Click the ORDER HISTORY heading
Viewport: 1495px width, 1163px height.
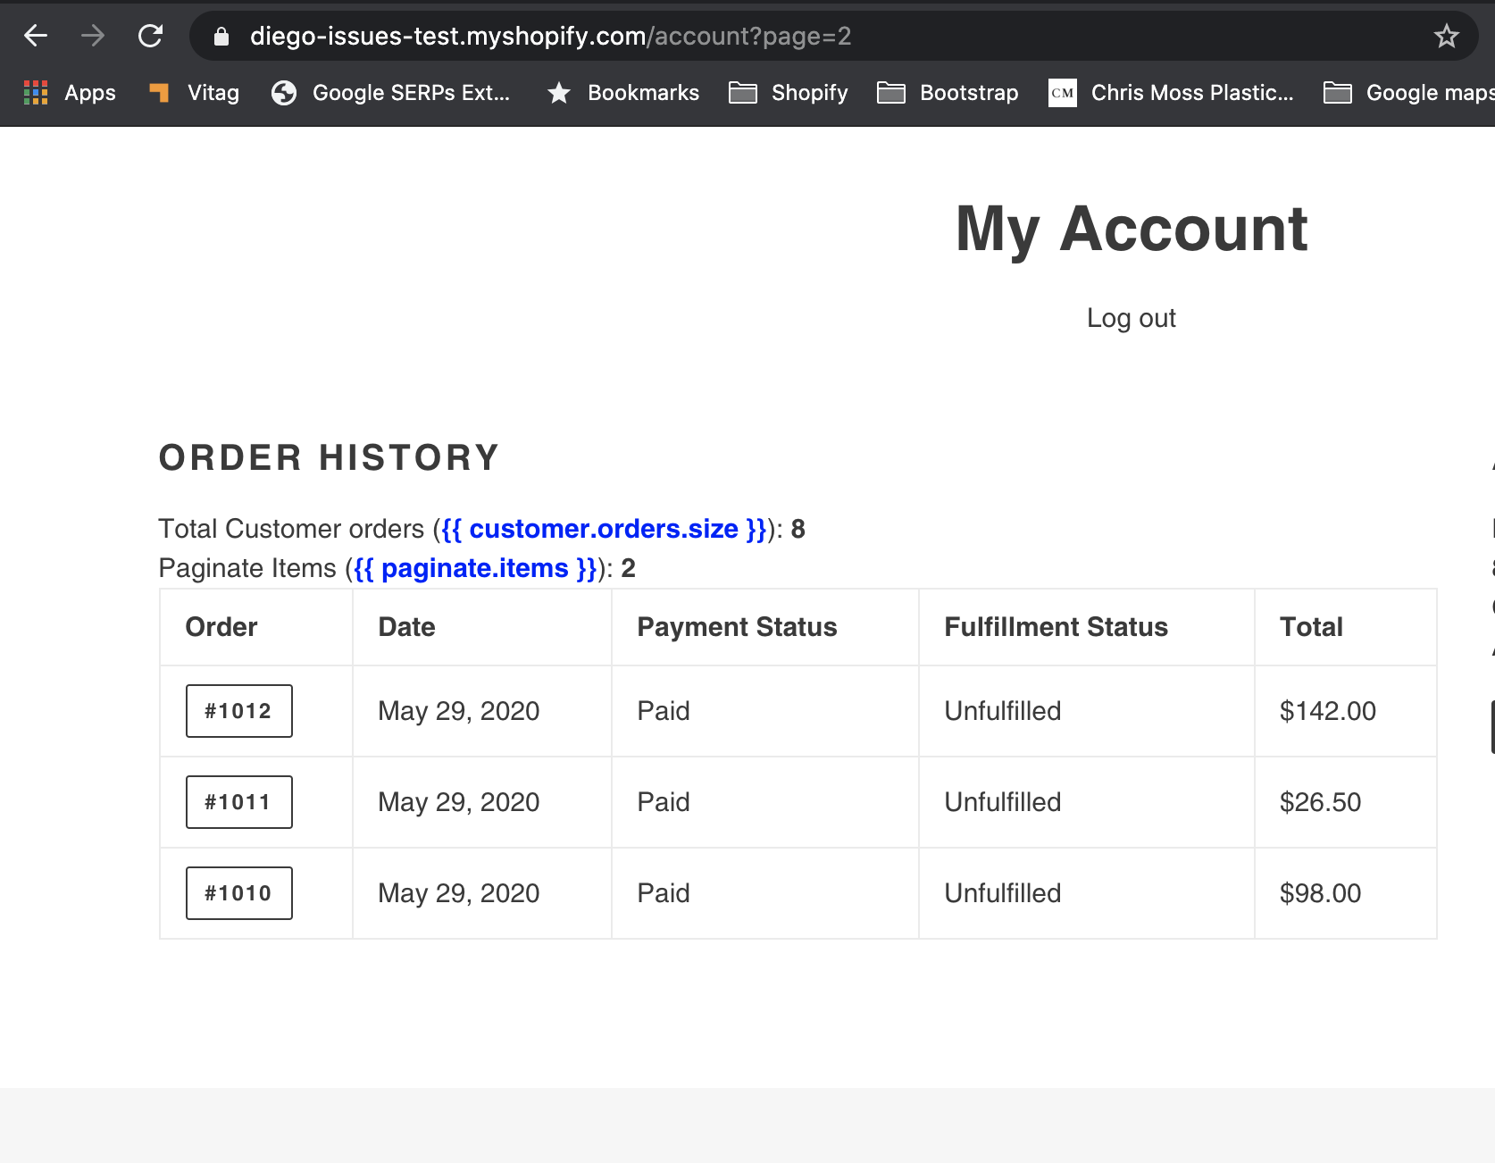329,457
